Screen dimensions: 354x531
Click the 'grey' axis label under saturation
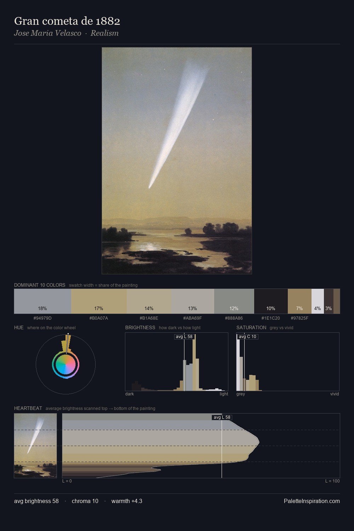[241, 394]
